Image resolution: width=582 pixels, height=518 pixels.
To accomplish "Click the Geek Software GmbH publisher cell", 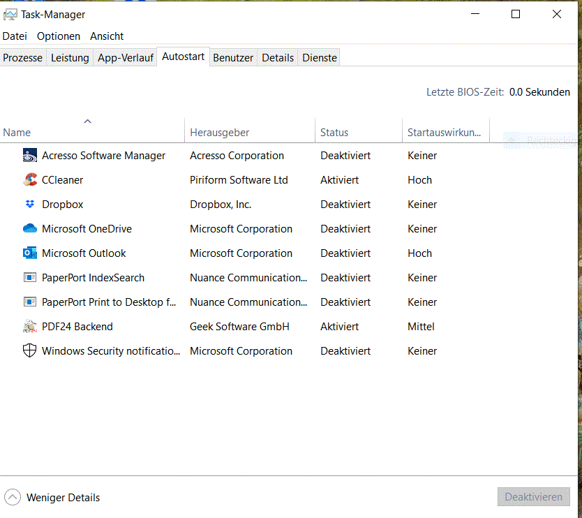I will [239, 327].
